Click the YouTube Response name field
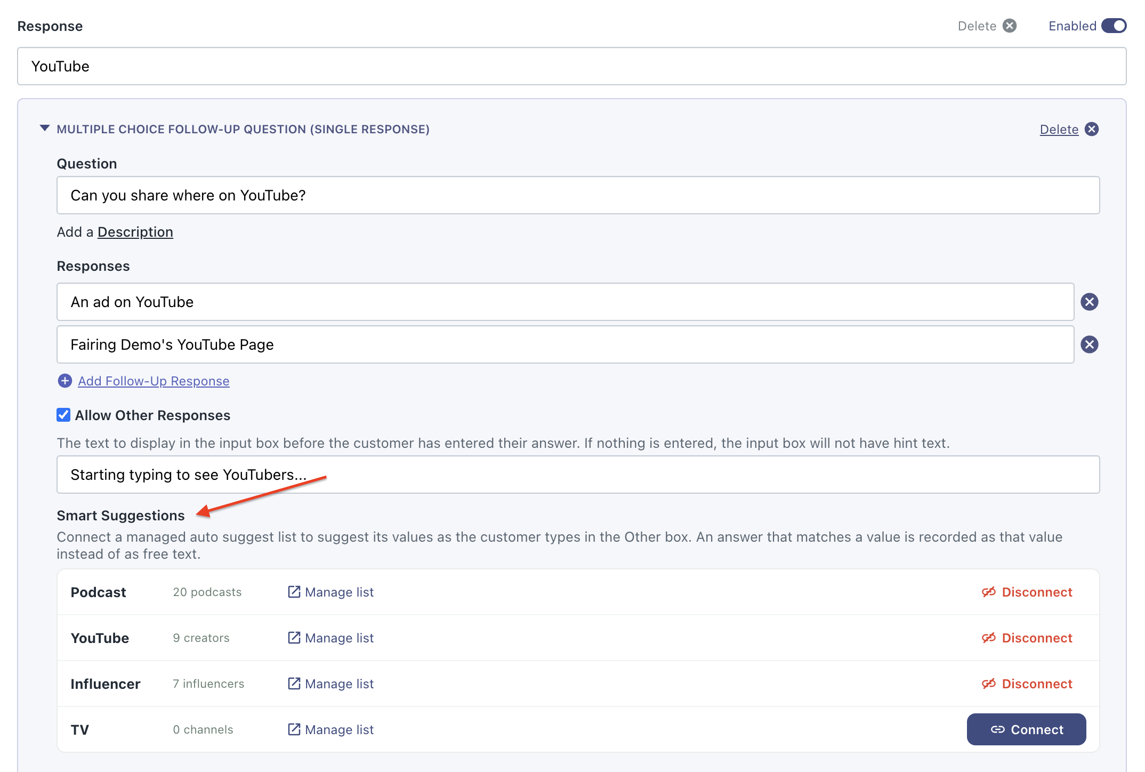 [x=571, y=66]
